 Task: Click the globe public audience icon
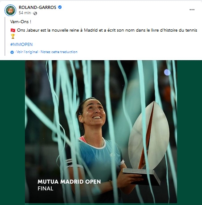tap(35, 13)
